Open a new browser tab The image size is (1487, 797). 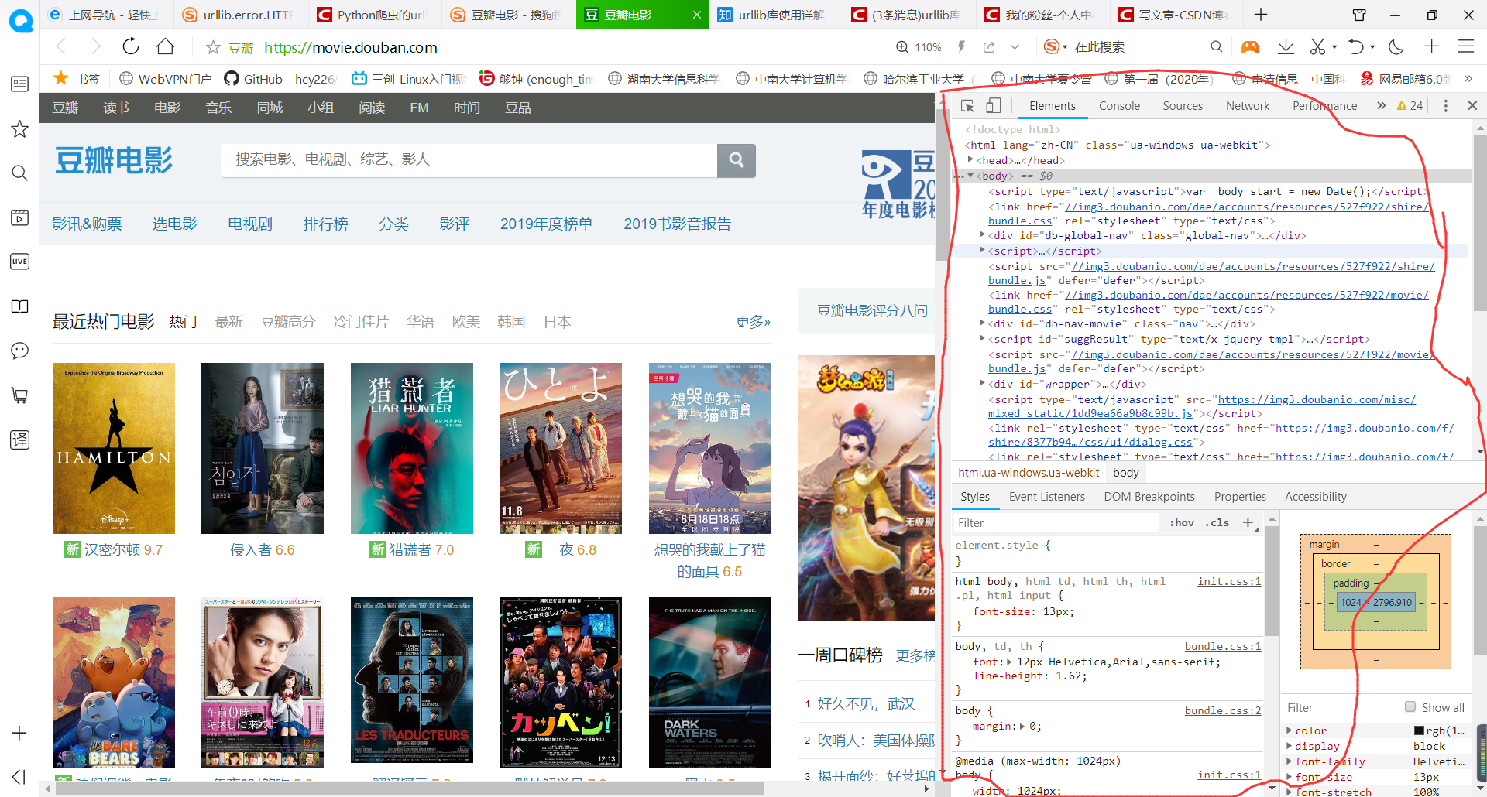tap(1261, 14)
